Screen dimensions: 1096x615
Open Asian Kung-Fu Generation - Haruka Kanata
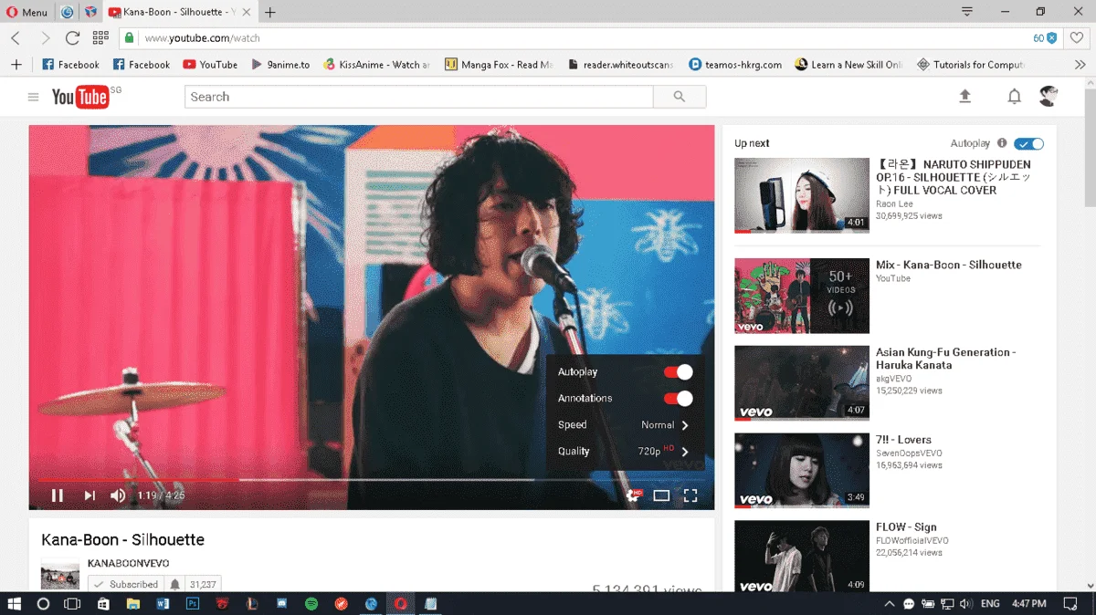945,359
